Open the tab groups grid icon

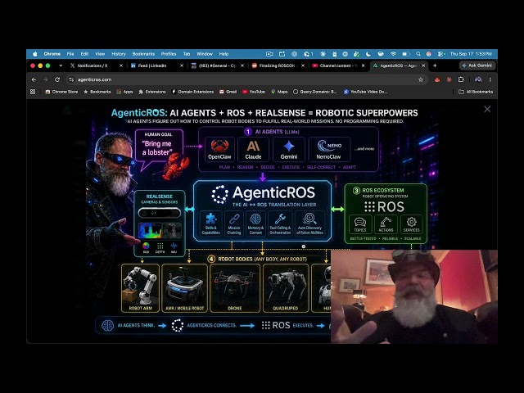tap(33, 92)
